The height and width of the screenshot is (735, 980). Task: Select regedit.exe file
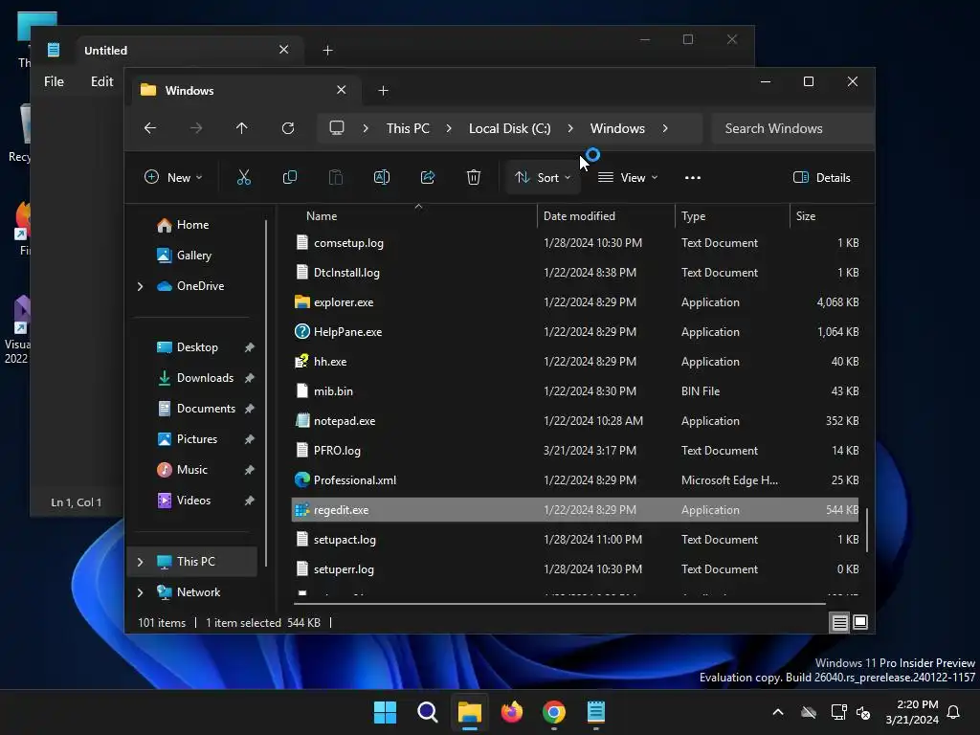(575, 510)
